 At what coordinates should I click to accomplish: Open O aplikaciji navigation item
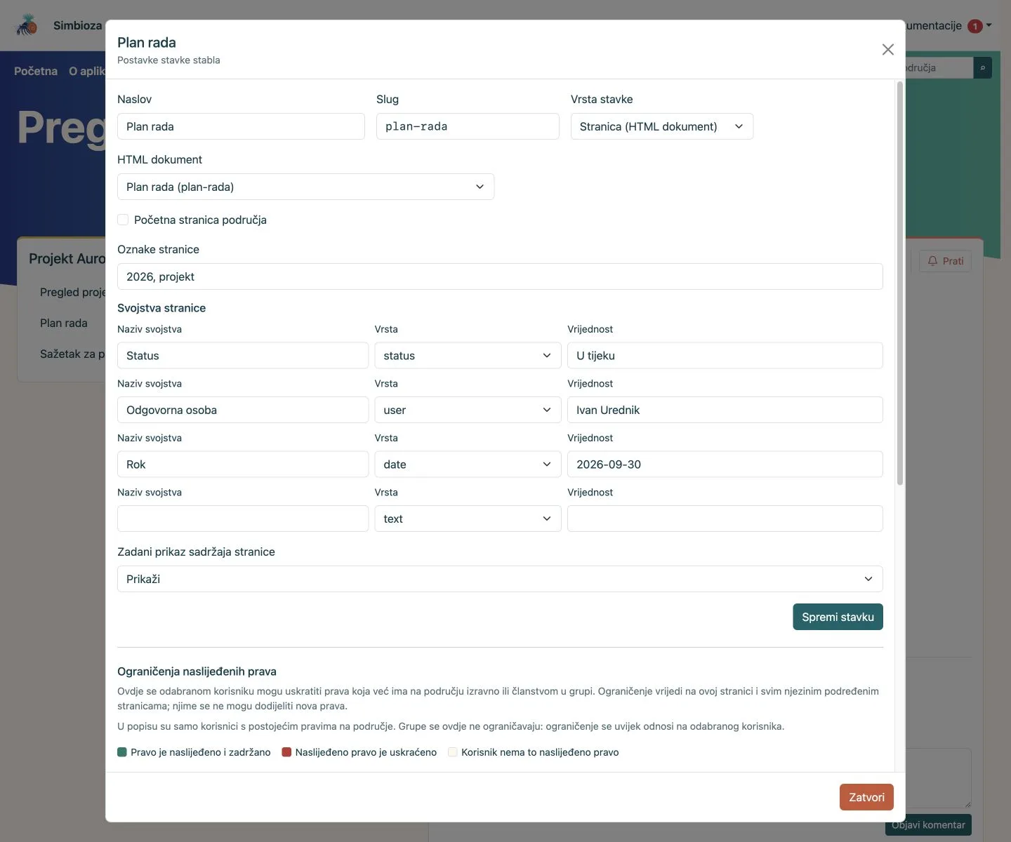pyautogui.click(x=87, y=71)
